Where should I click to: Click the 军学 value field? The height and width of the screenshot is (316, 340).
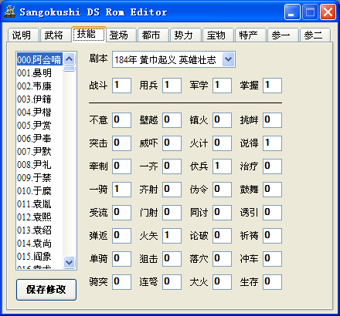coord(222,86)
